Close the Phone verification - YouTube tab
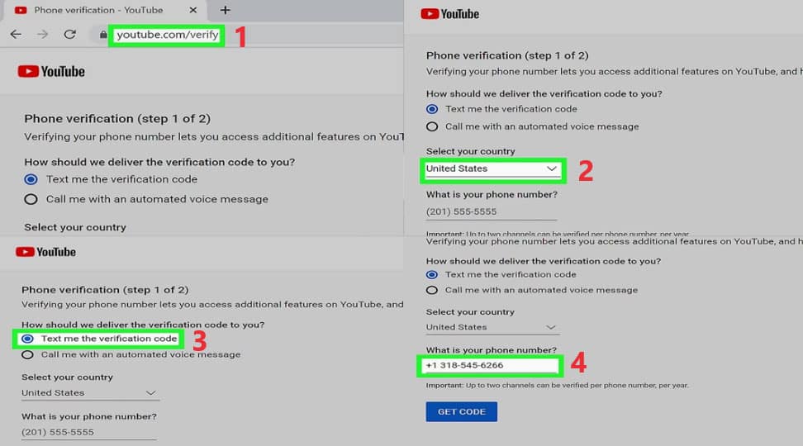803x446 pixels. pos(193,10)
